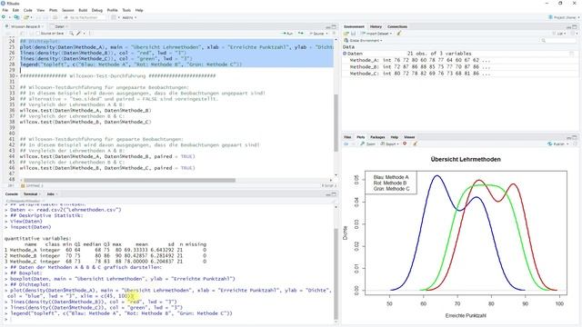This screenshot has width=582, height=327.
Task: Open the Debug menu
Action: click(97, 10)
